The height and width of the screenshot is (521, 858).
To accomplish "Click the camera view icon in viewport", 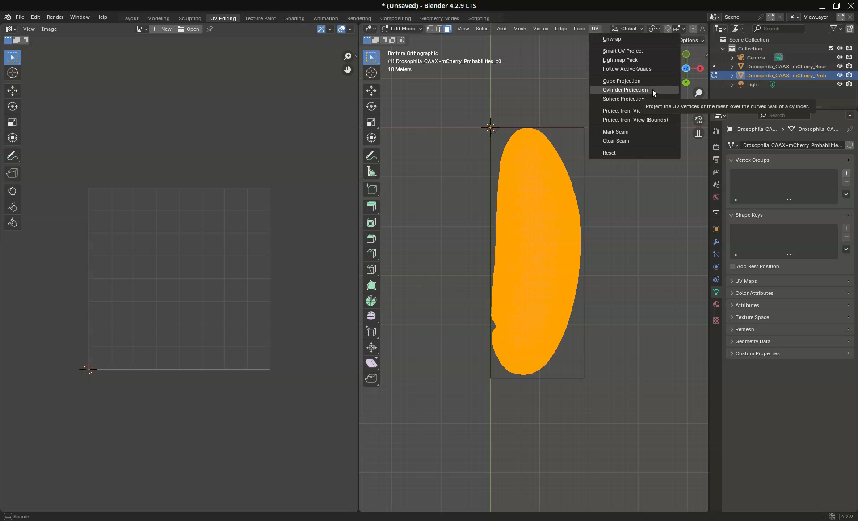I will coord(698,120).
